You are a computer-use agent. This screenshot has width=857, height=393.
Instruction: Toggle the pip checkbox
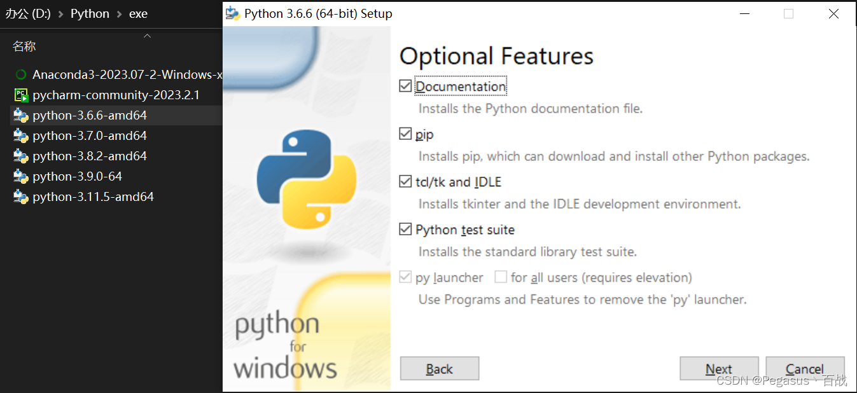click(405, 134)
